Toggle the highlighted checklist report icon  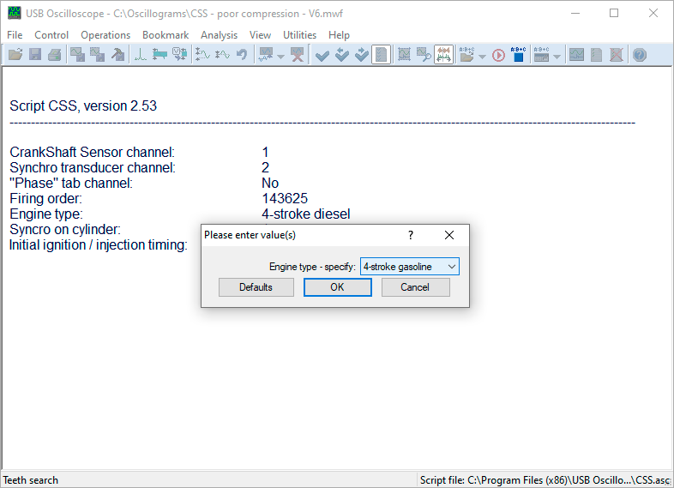382,55
